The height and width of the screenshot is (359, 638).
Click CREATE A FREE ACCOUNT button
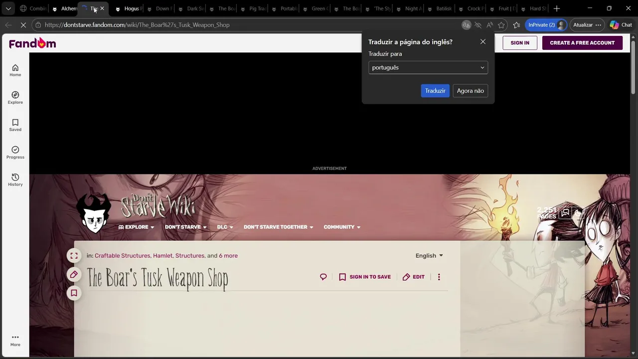point(582,43)
